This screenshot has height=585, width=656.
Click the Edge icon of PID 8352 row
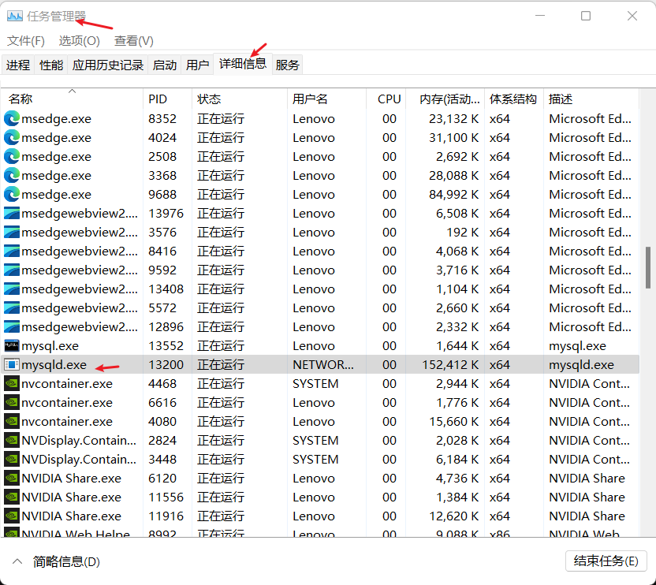tap(12, 119)
